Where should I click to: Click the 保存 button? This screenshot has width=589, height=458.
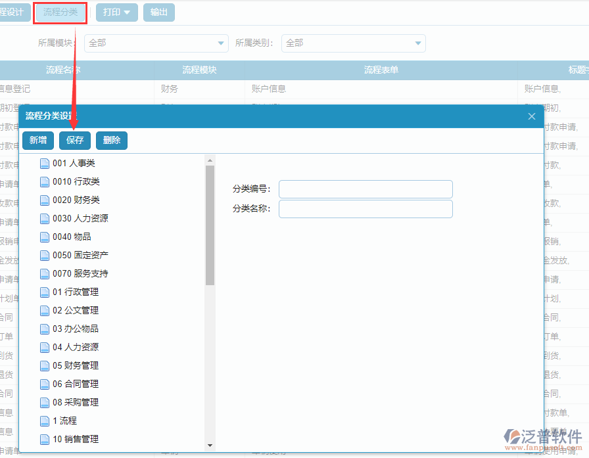(x=74, y=140)
